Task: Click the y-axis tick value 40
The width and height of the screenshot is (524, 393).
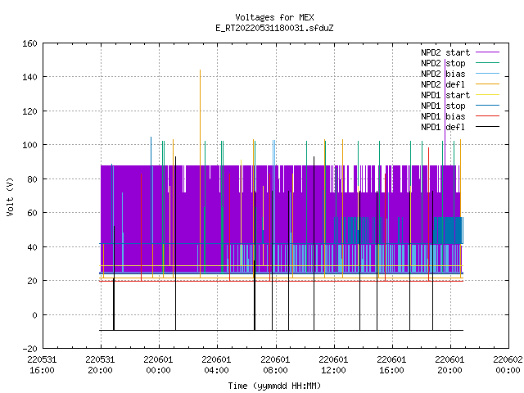Action: [32, 247]
